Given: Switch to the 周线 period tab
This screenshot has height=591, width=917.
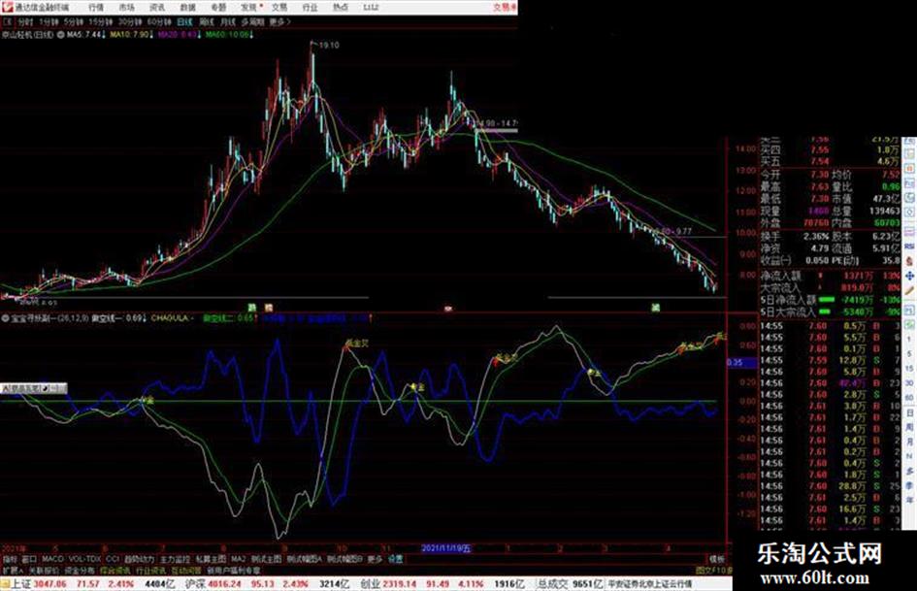Looking at the screenshot, I should click(x=207, y=21).
